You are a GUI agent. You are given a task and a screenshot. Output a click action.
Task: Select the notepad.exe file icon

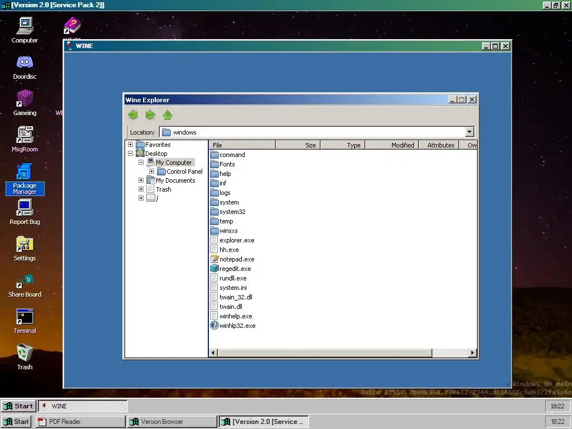pyautogui.click(x=214, y=259)
